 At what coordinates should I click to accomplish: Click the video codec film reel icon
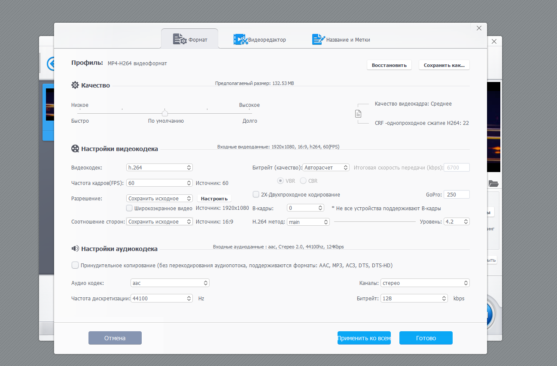coord(75,149)
